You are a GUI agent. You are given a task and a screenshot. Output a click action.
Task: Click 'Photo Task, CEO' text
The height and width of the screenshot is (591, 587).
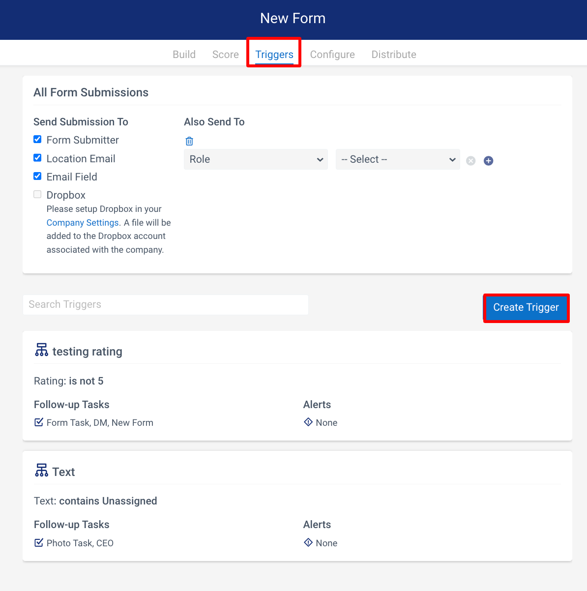coord(80,543)
